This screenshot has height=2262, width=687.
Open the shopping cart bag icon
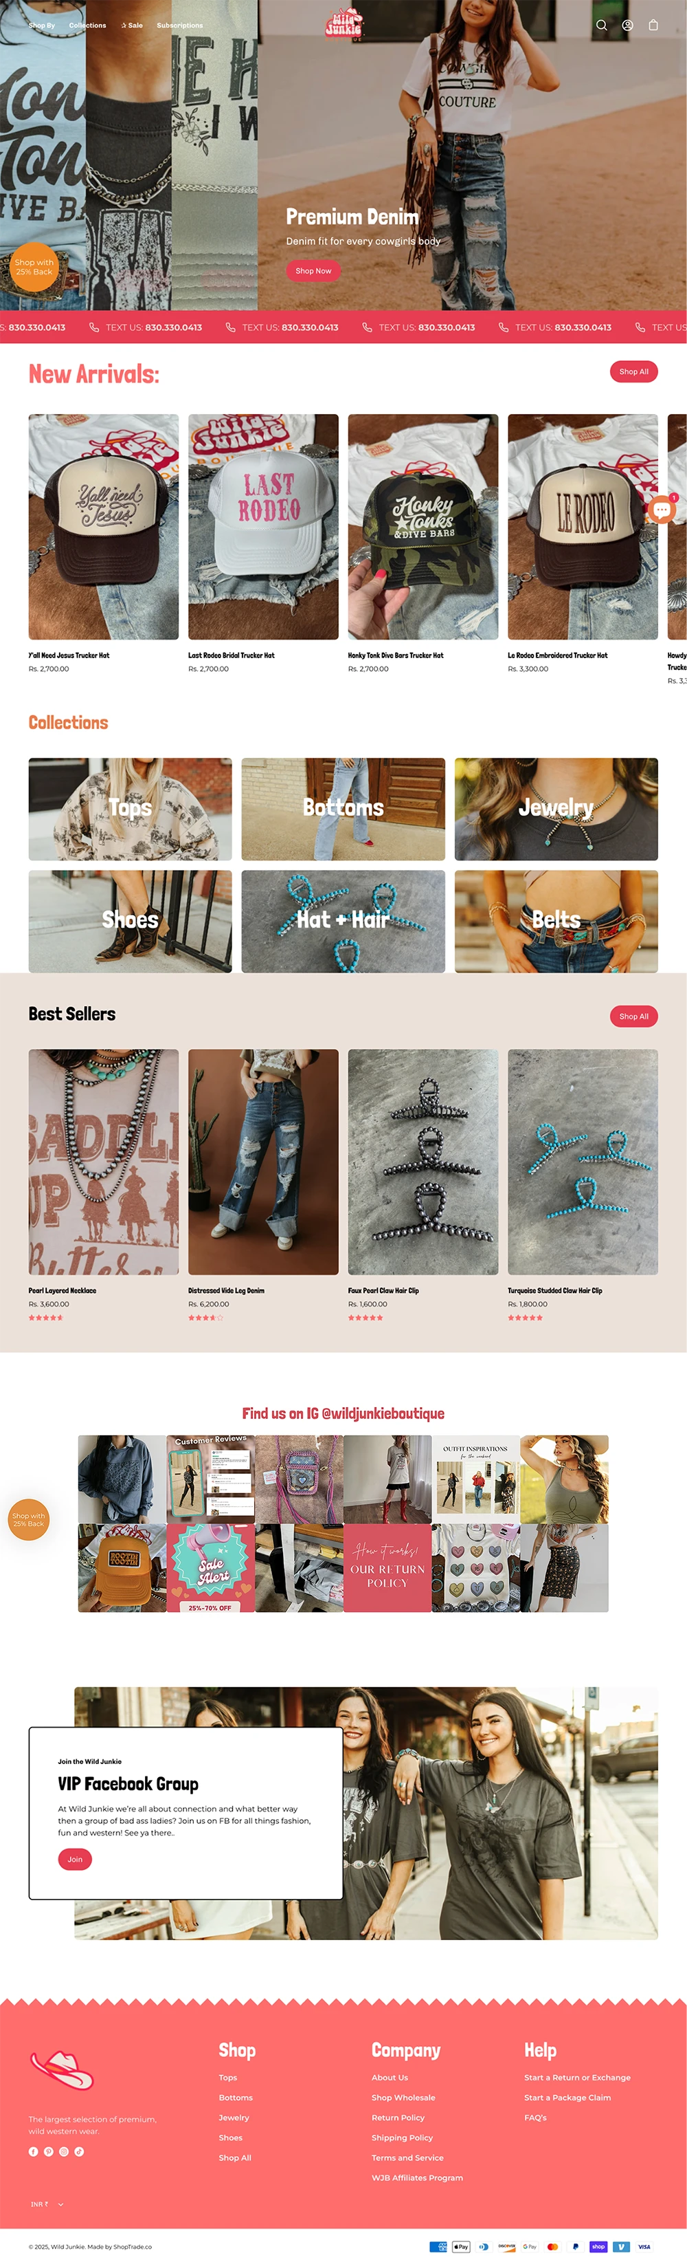click(x=653, y=25)
